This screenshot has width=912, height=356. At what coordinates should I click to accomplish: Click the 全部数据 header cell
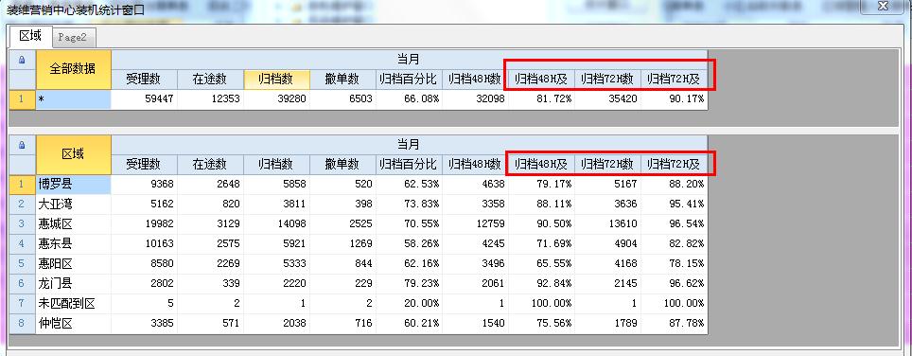click(x=73, y=69)
